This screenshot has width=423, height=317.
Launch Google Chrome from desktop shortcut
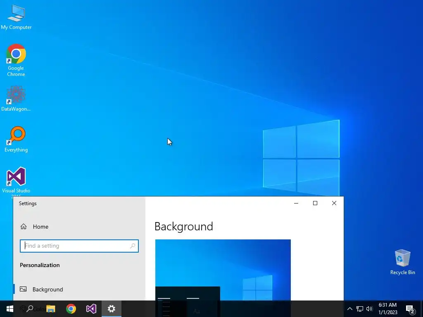(x=16, y=60)
